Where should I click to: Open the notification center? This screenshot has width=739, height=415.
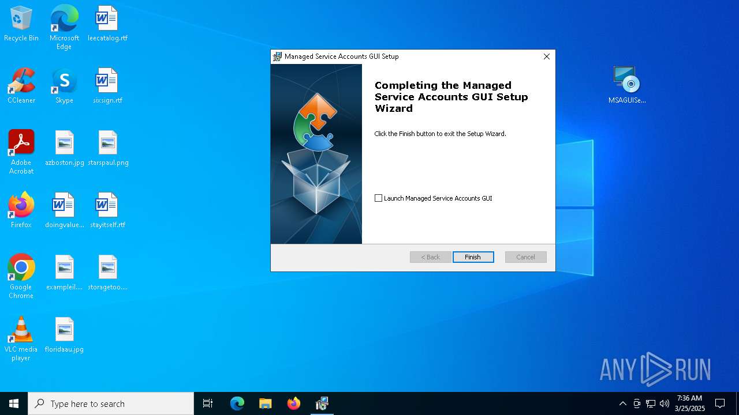(720, 403)
